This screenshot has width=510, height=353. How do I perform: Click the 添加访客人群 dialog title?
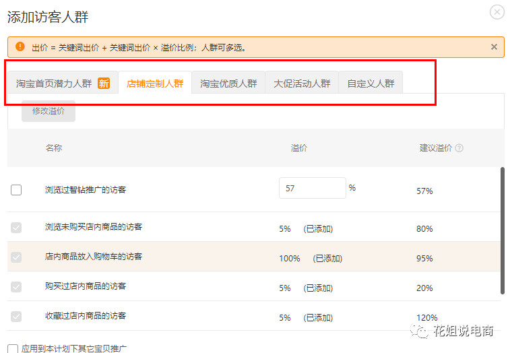click(48, 17)
